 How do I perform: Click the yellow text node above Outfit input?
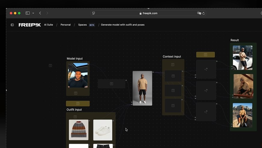pyautogui.click(x=78, y=103)
